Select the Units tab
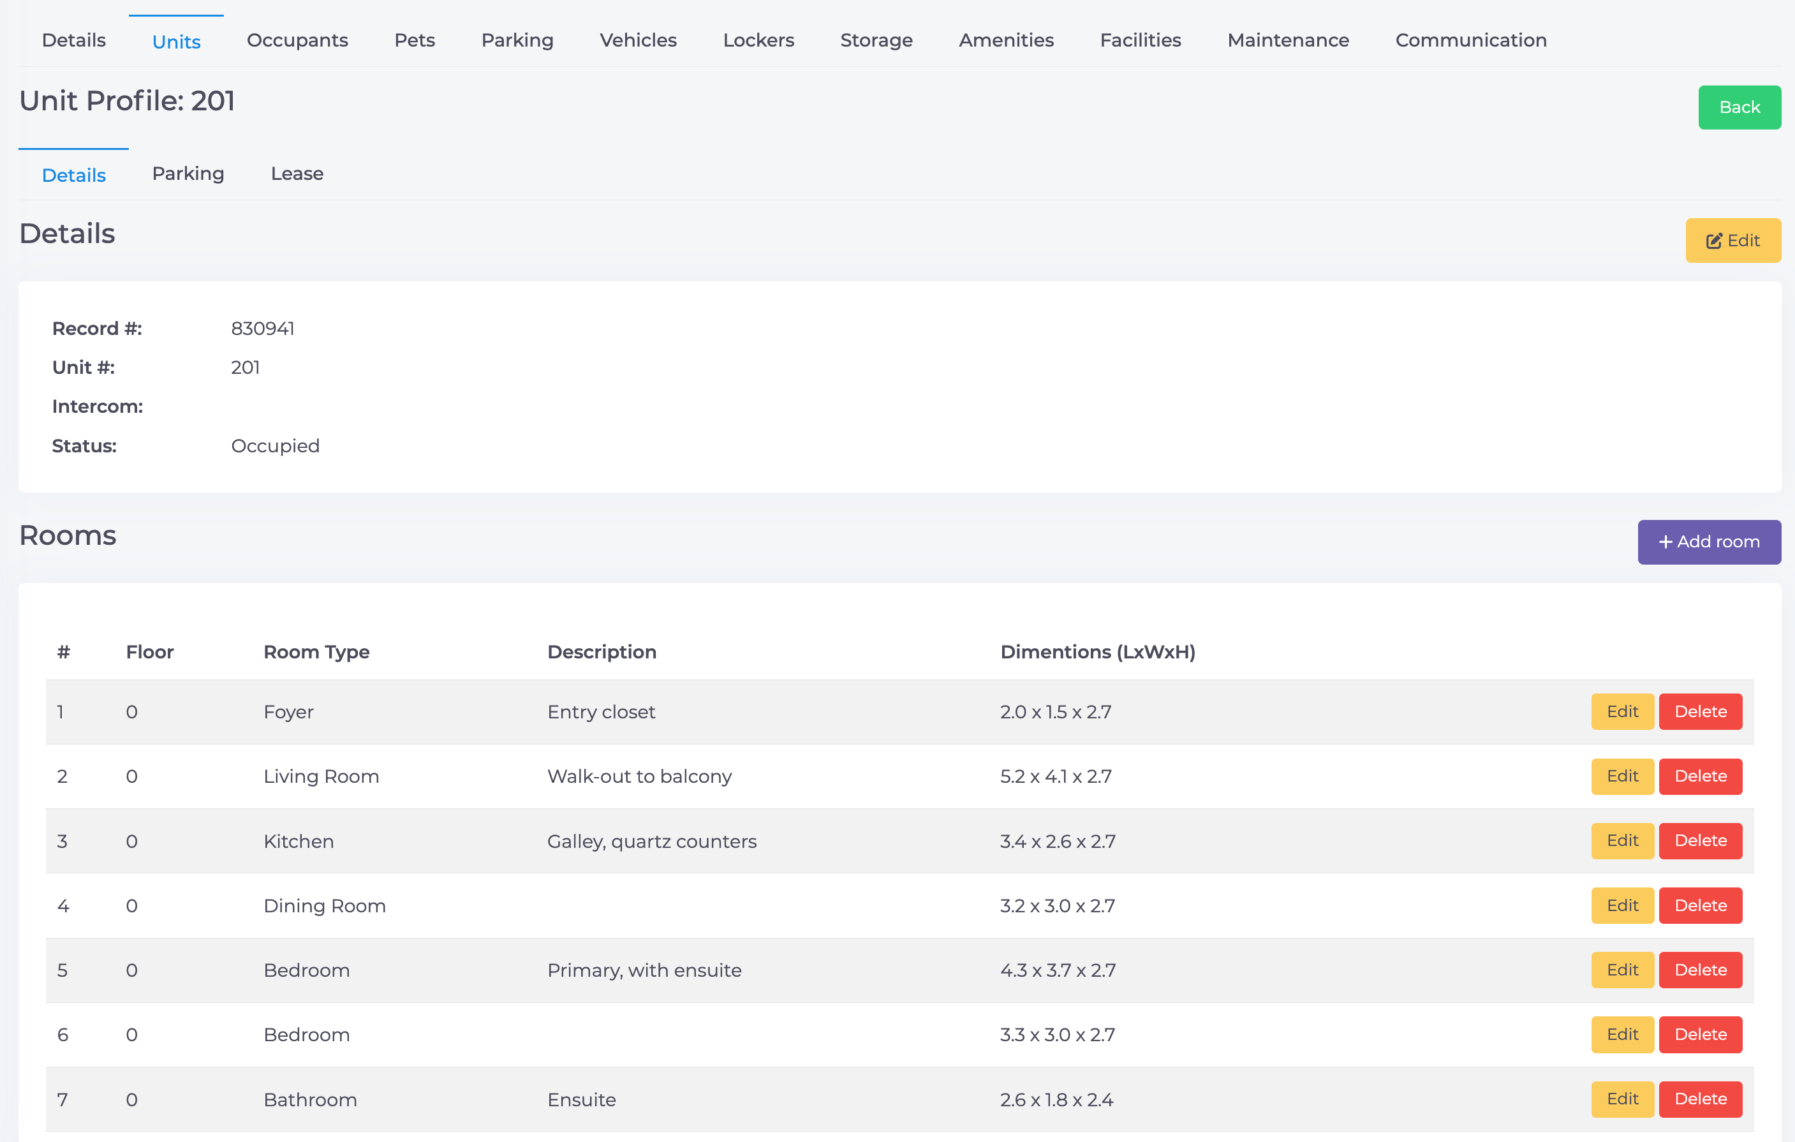The image size is (1795, 1142). click(176, 41)
